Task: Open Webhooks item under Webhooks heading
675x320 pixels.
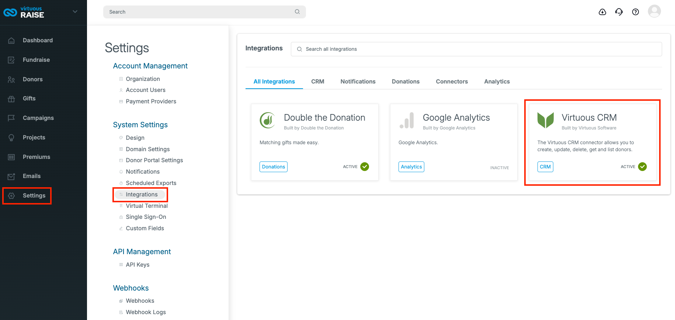Action: pos(140,301)
